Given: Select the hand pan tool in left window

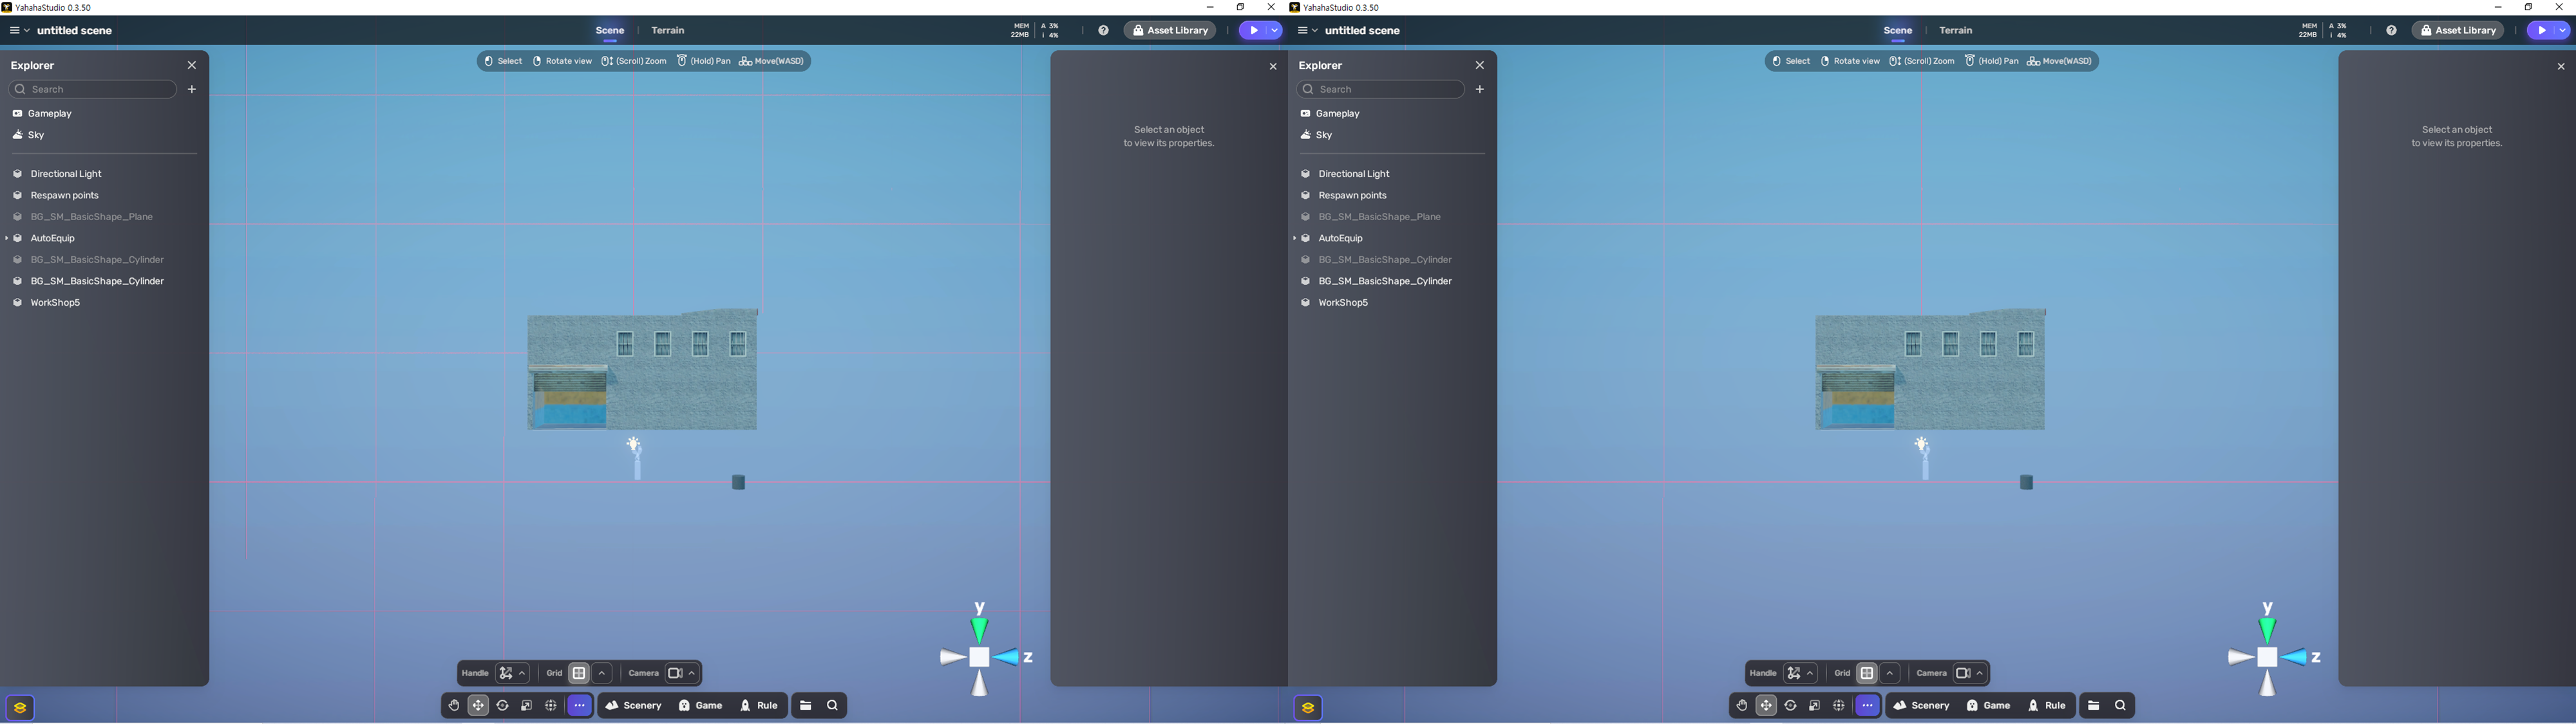Looking at the screenshot, I should click(454, 706).
